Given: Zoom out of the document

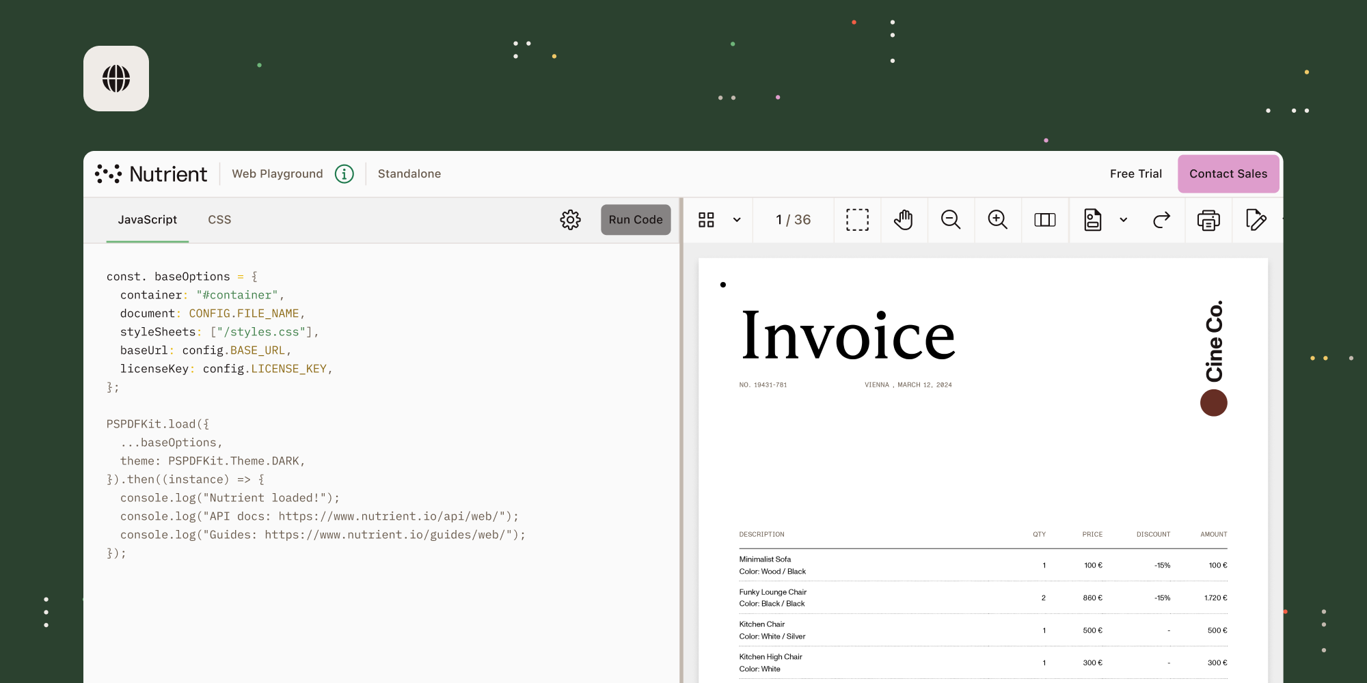Looking at the screenshot, I should pyautogui.click(x=951, y=220).
